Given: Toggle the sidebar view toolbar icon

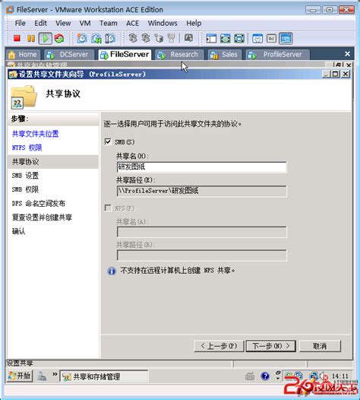Looking at the screenshot, I should point(211,39).
